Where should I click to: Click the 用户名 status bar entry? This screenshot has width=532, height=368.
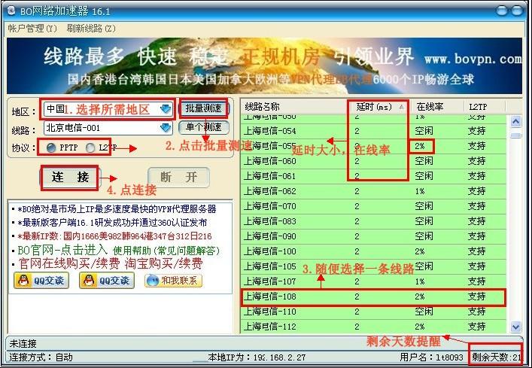tap(431, 357)
